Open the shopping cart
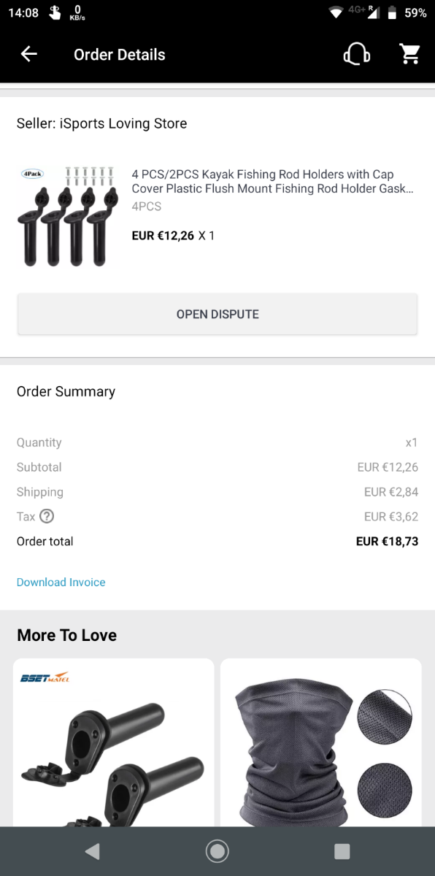 (409, 54)
